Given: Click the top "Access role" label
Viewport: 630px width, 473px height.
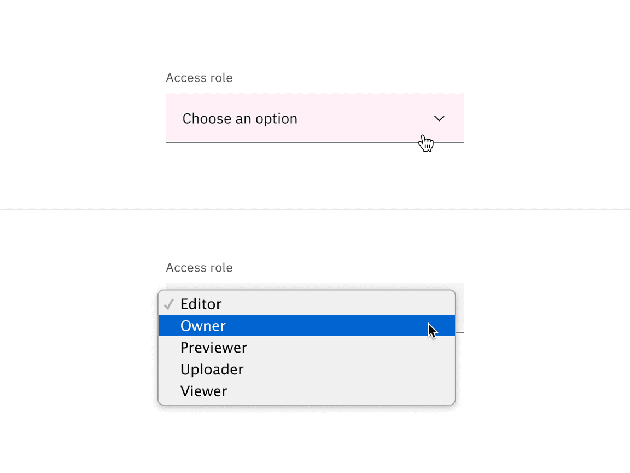Looking at the screenshot, I should (199, 78).
